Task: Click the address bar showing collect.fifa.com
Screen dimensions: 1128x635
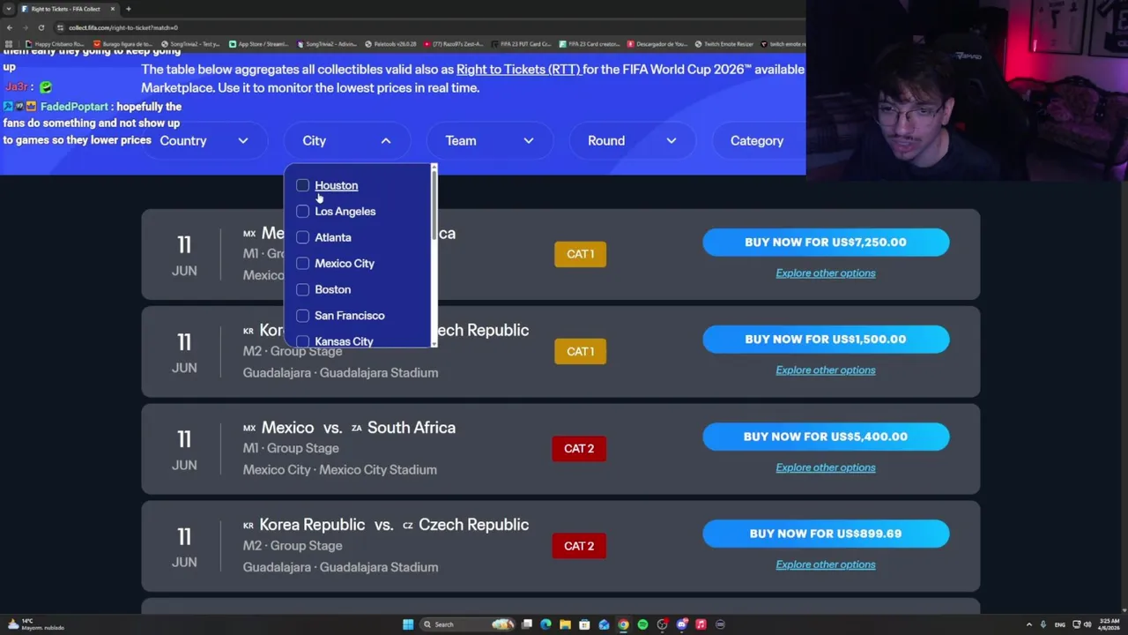Action: (x=423, y=27)
